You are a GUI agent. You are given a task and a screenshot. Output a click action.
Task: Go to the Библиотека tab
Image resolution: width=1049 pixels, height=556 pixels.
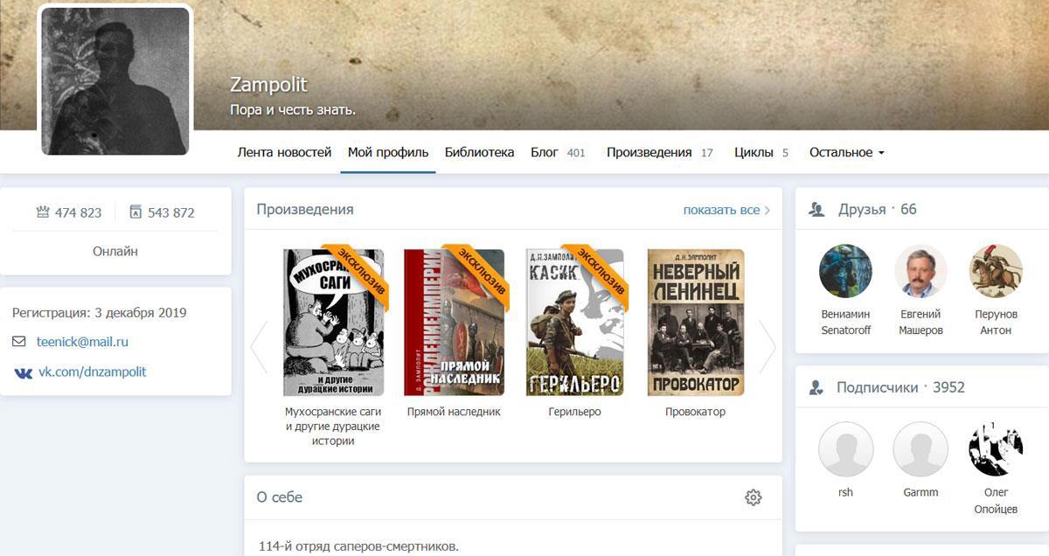coord(479,152)
